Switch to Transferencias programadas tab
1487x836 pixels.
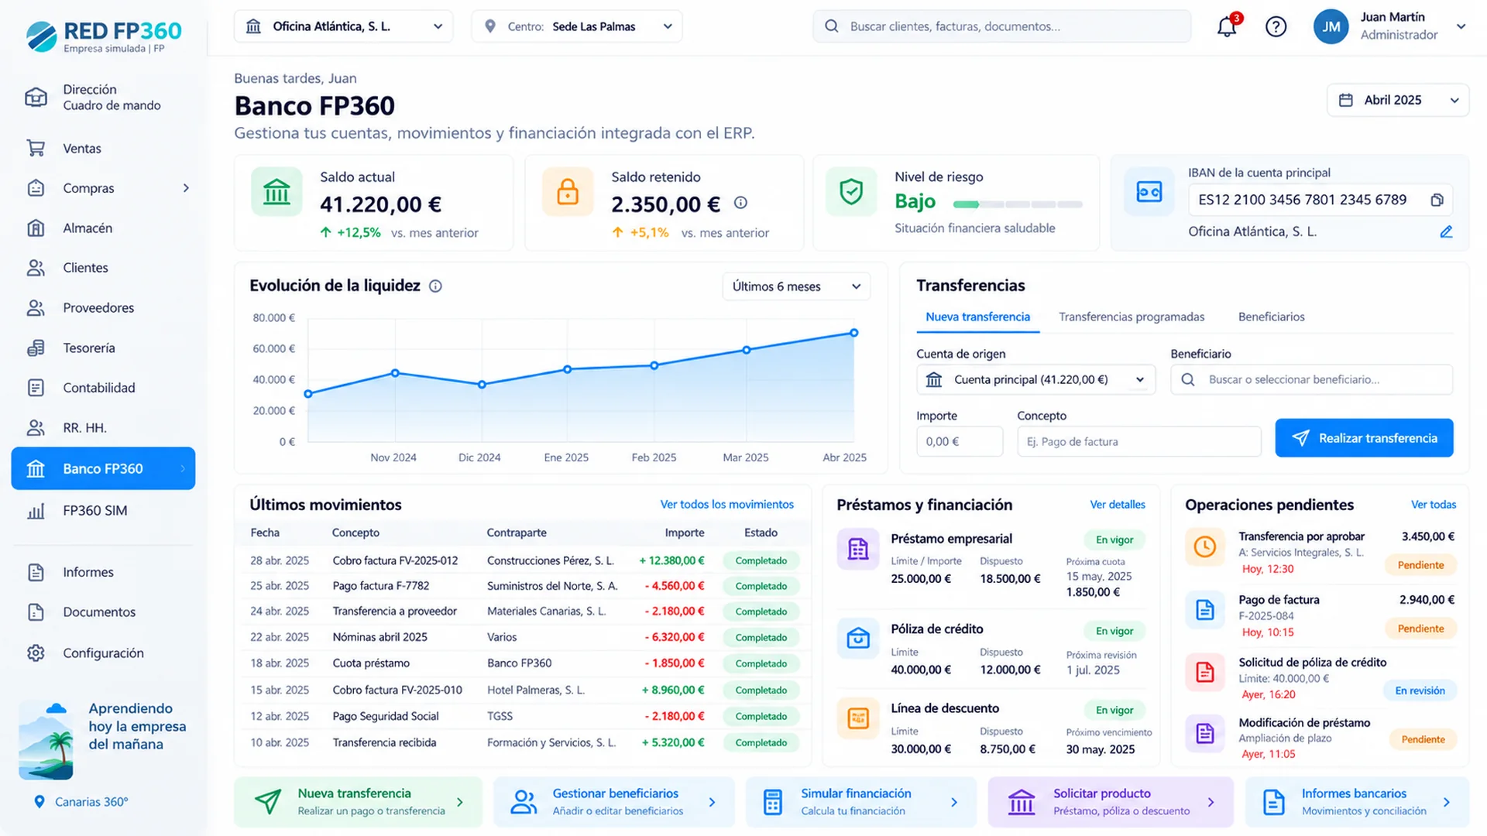pyautogui.click(x=1132, y=317)
